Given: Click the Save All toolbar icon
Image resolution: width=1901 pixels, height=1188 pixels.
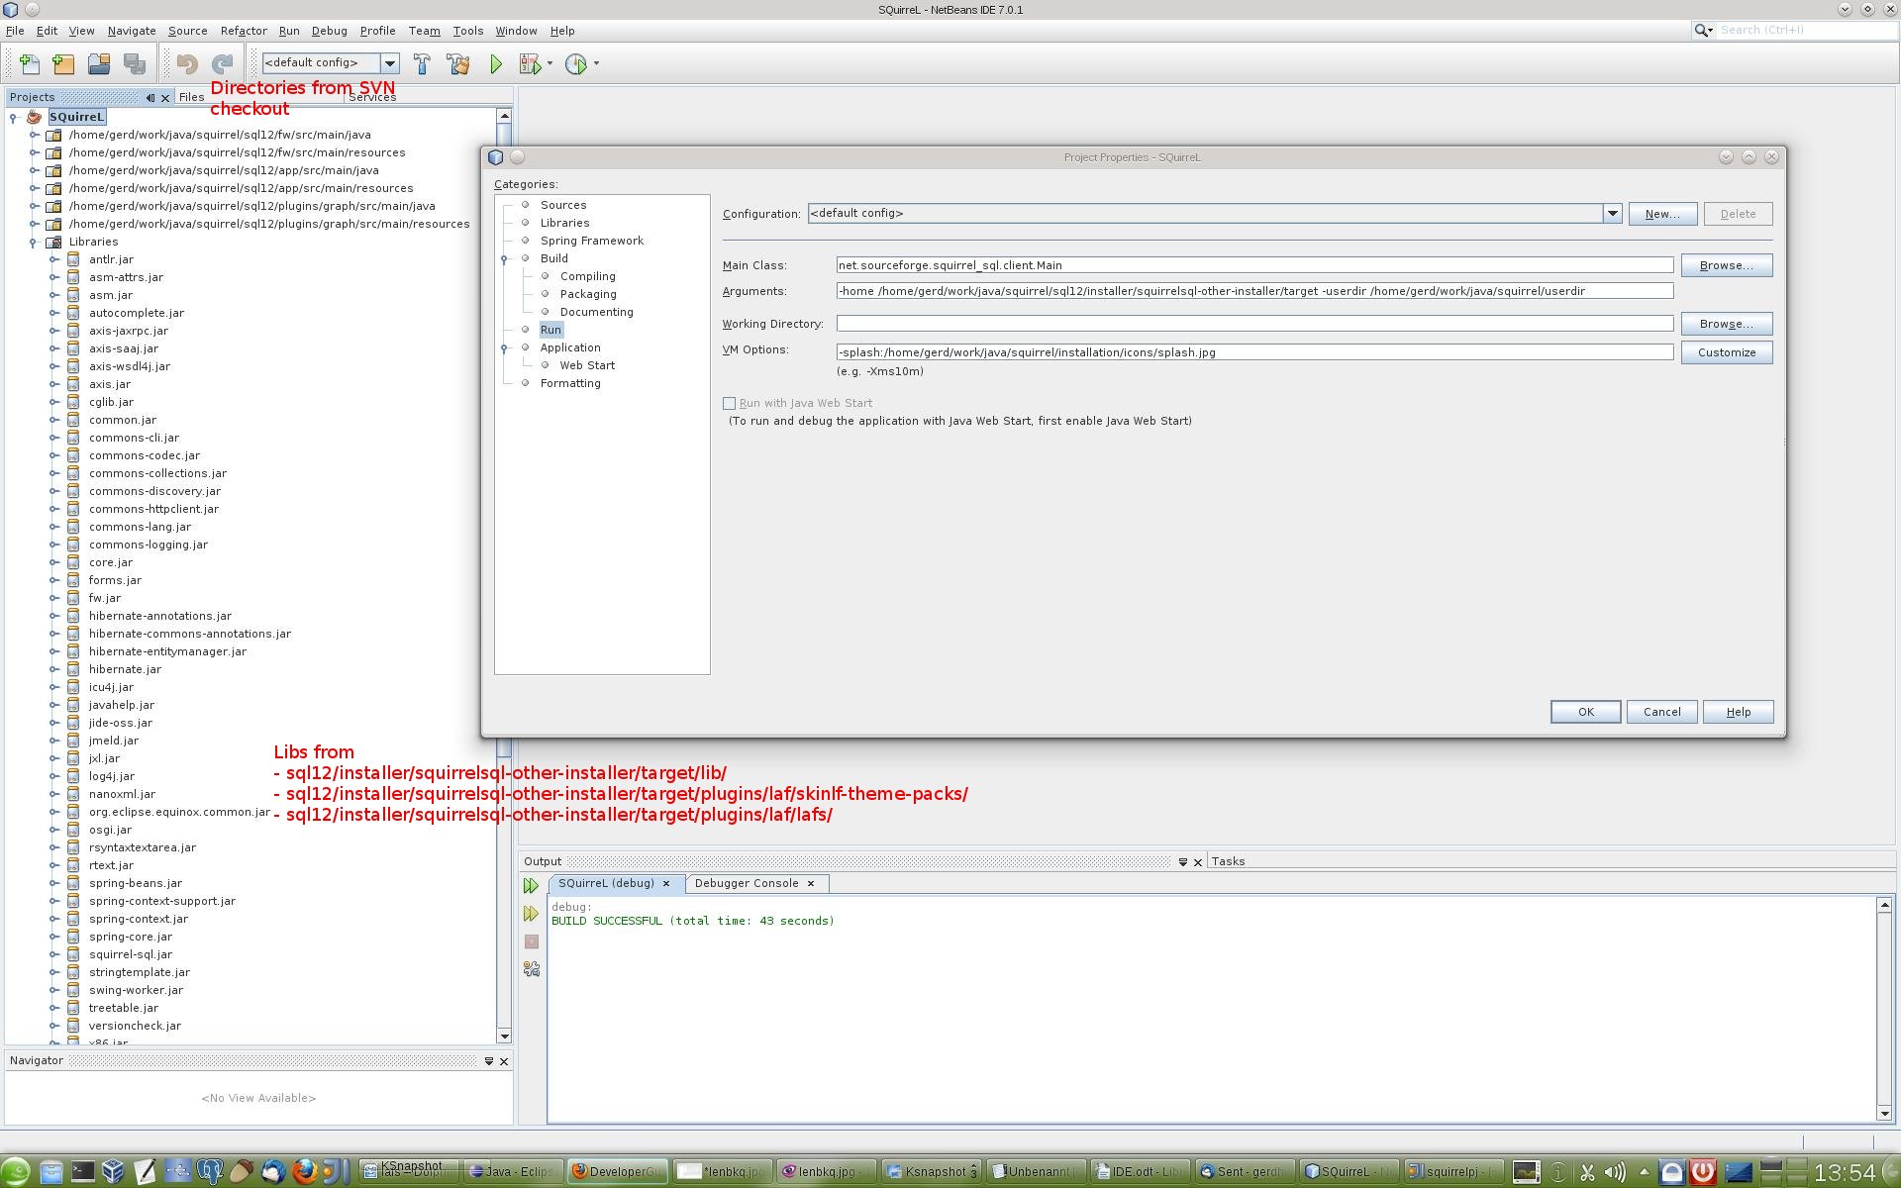Looking at the screenshot, I should 133,63.
